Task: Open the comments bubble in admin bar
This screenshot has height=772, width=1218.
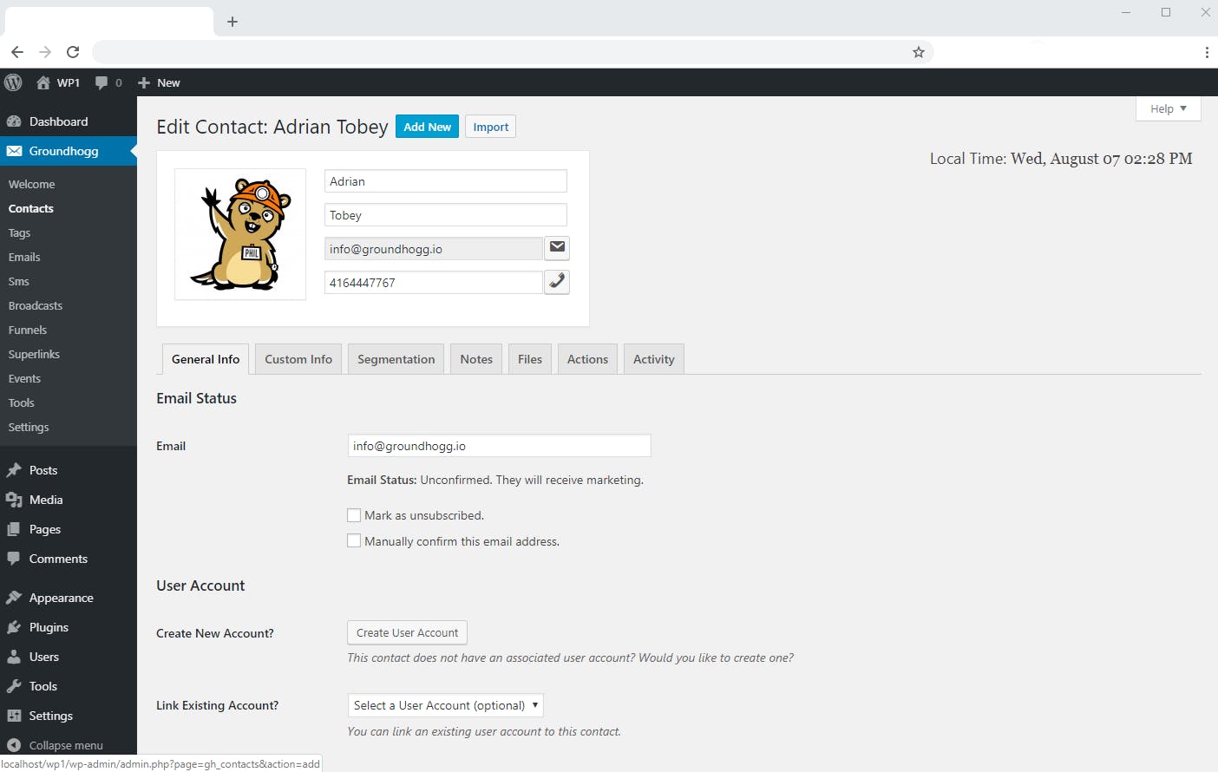Action: click(101, 82)
